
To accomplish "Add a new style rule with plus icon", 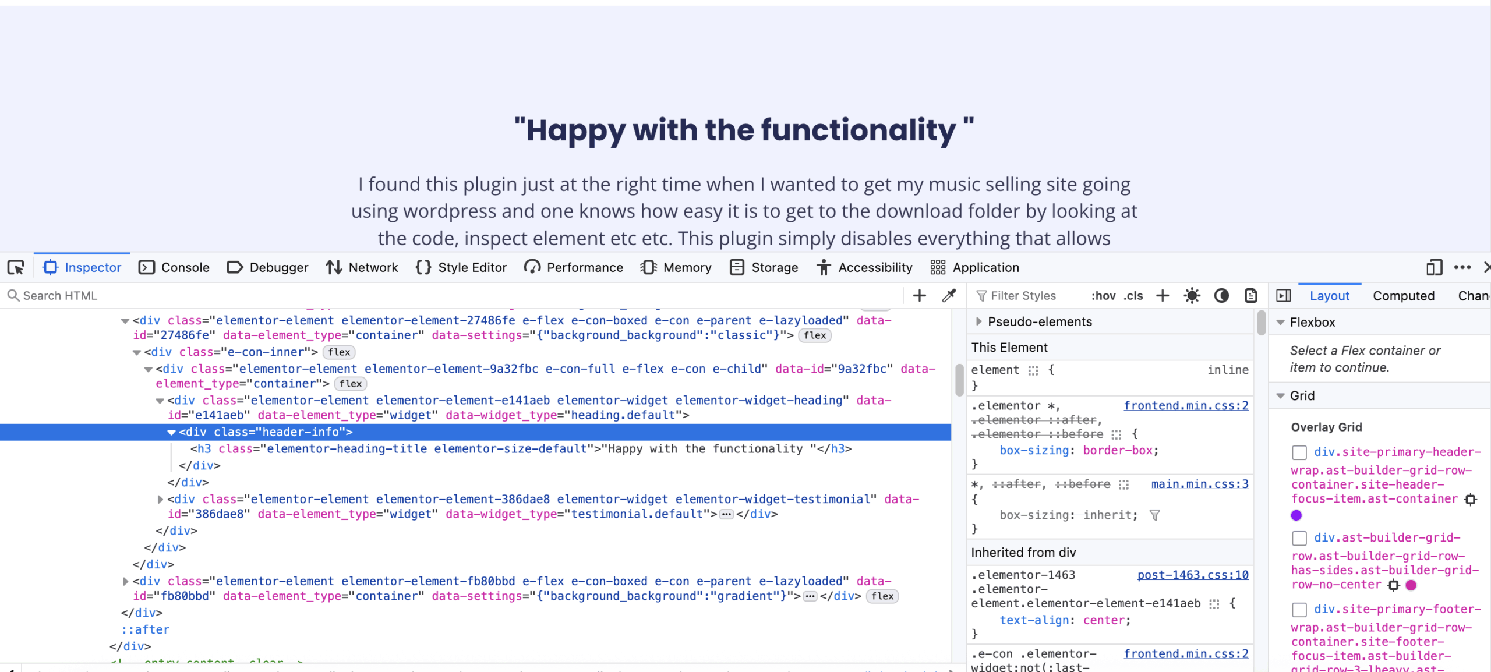I will tap(1163, 296).
